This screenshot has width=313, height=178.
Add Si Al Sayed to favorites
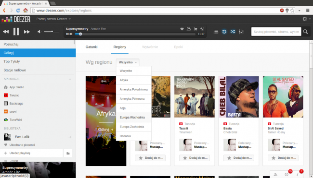[x=283, y=158]
